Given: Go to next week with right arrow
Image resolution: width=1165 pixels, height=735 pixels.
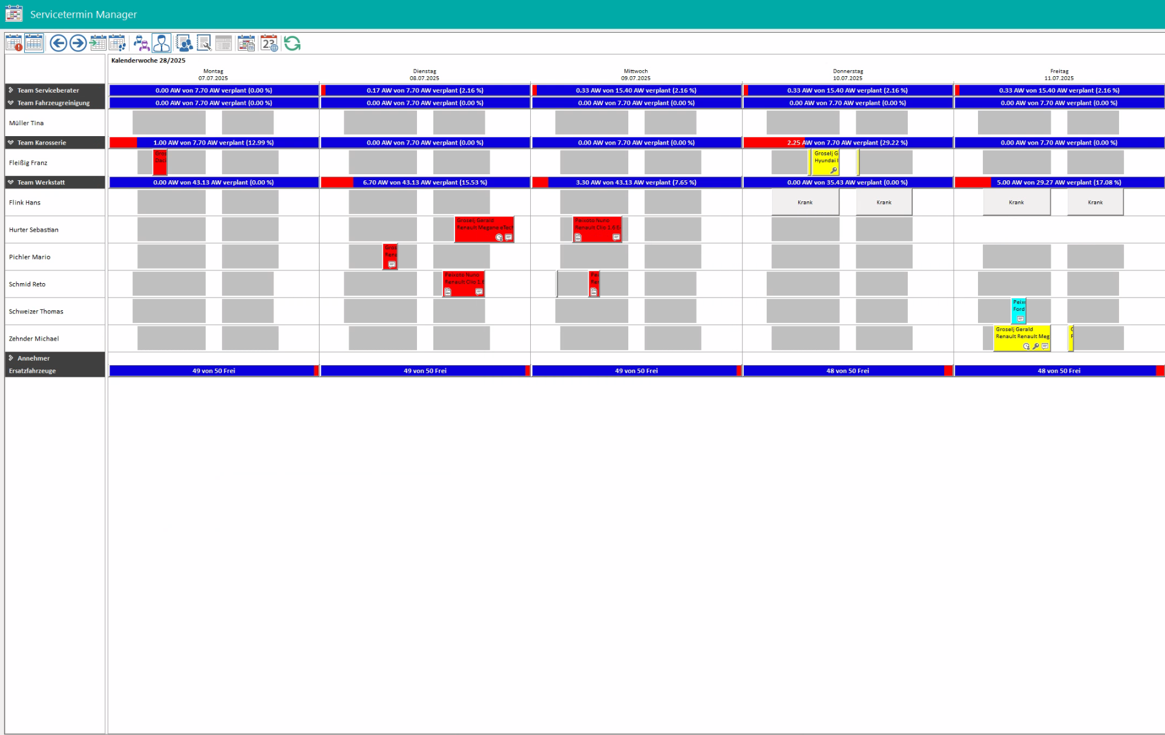Looking at the screenshot, I should click(78, 44).
